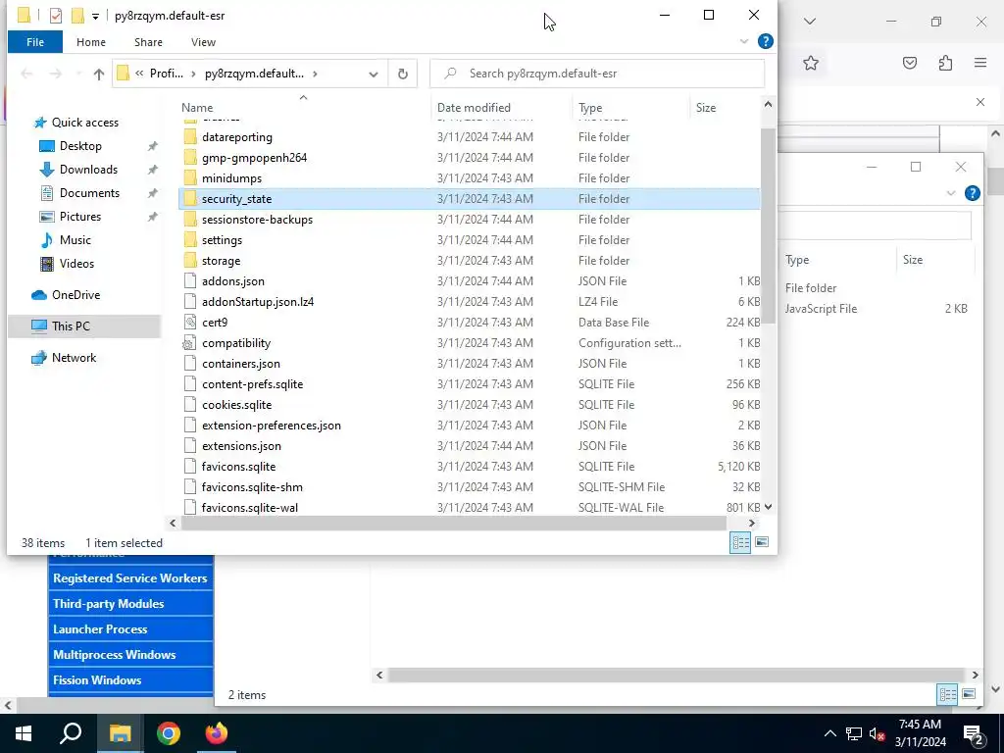The image size is (1004, 753).
Task: Select the addonStartup.json.lz4 file
Action: (258, 302)
